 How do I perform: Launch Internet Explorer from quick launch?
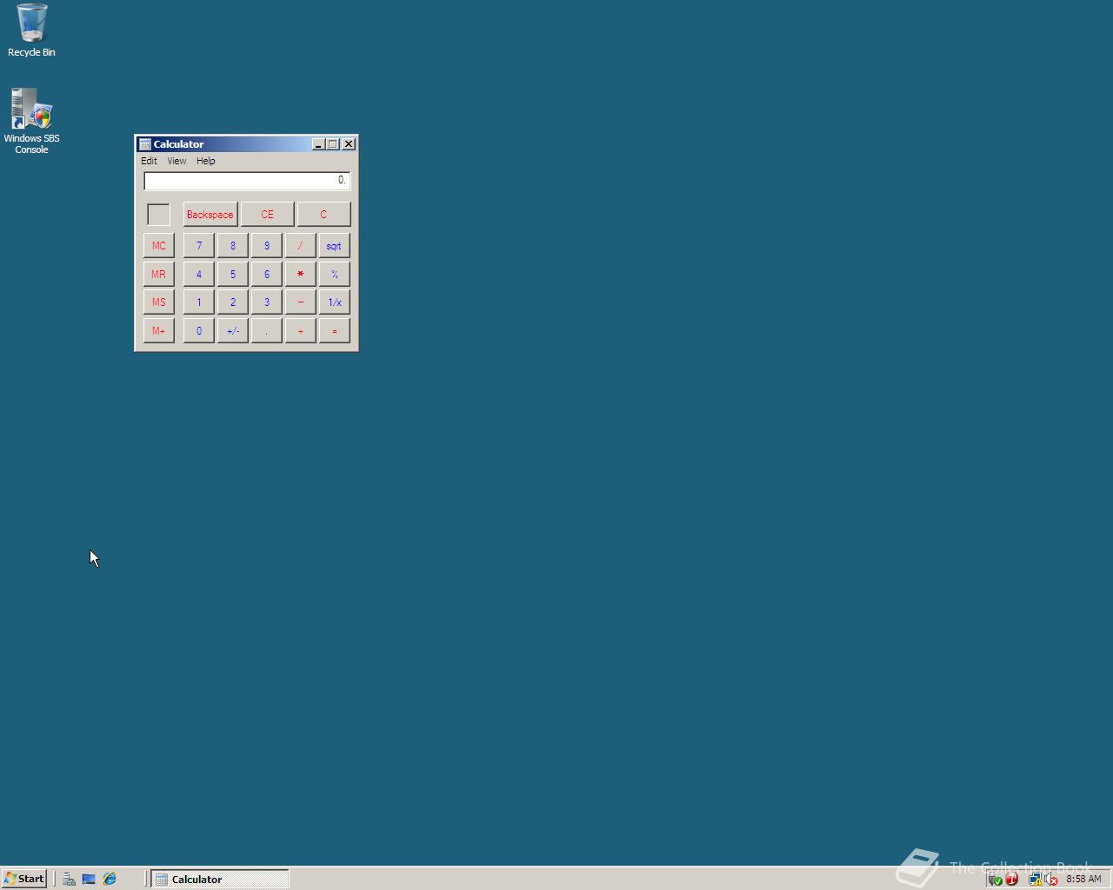click(x=110, y=879)
